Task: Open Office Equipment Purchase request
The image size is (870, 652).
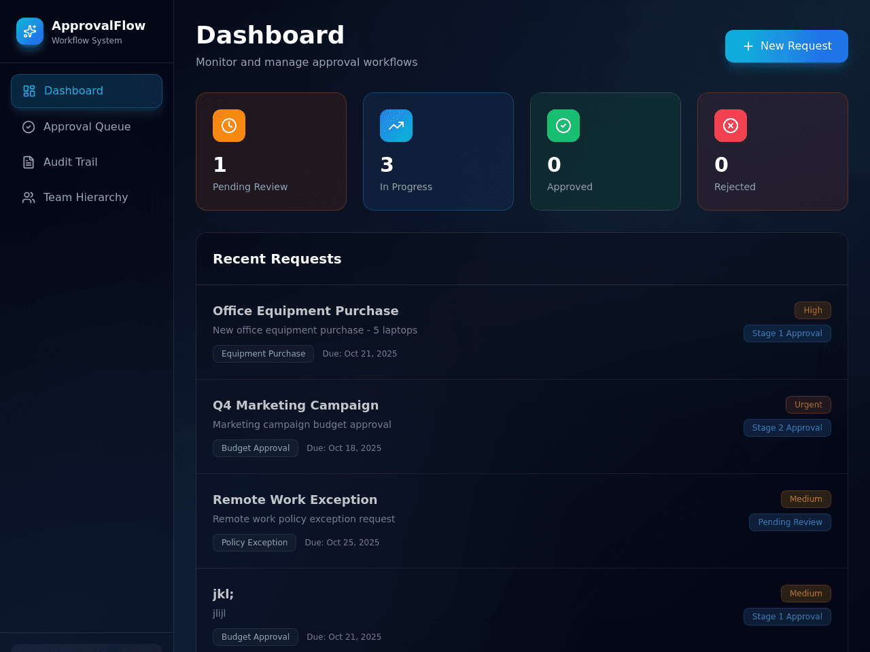Action: (522, 332)
